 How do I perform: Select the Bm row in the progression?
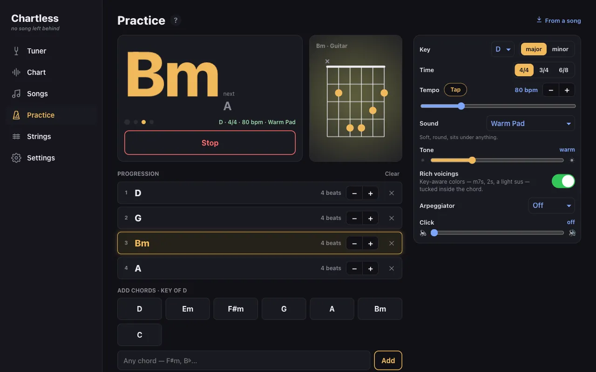coord(260,243)
